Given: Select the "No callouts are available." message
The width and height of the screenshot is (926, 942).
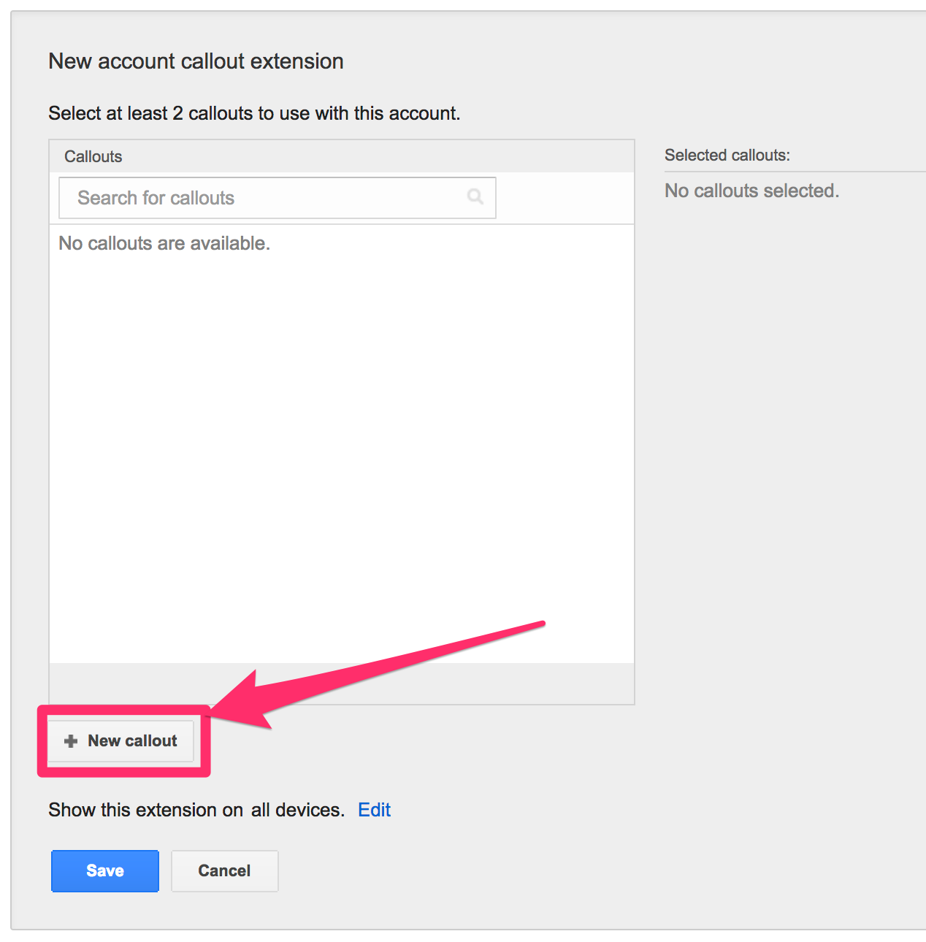Looking at the screenshot, I should pos(164,243).
